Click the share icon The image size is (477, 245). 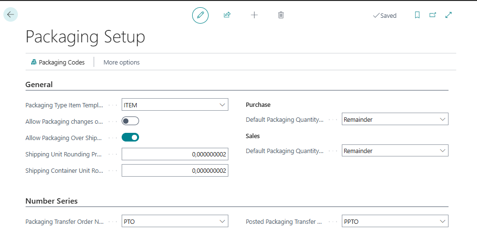227,15
